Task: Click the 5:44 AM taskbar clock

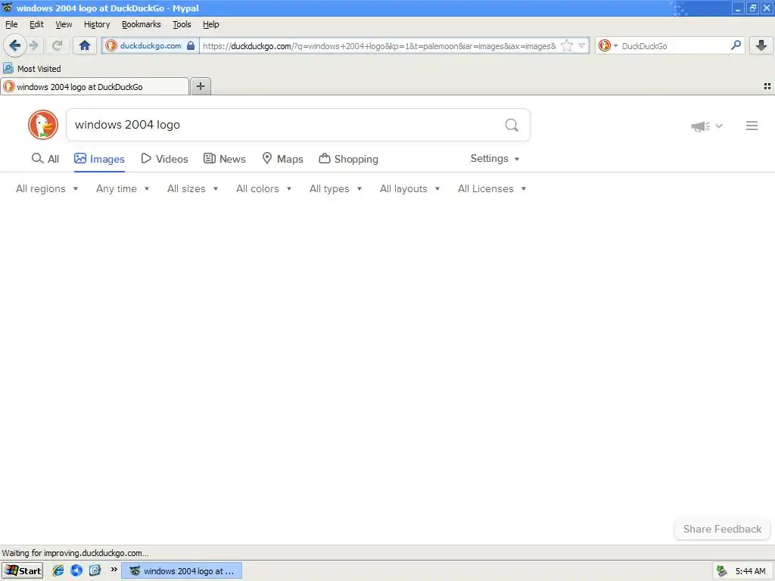Action: click(750, 571)
